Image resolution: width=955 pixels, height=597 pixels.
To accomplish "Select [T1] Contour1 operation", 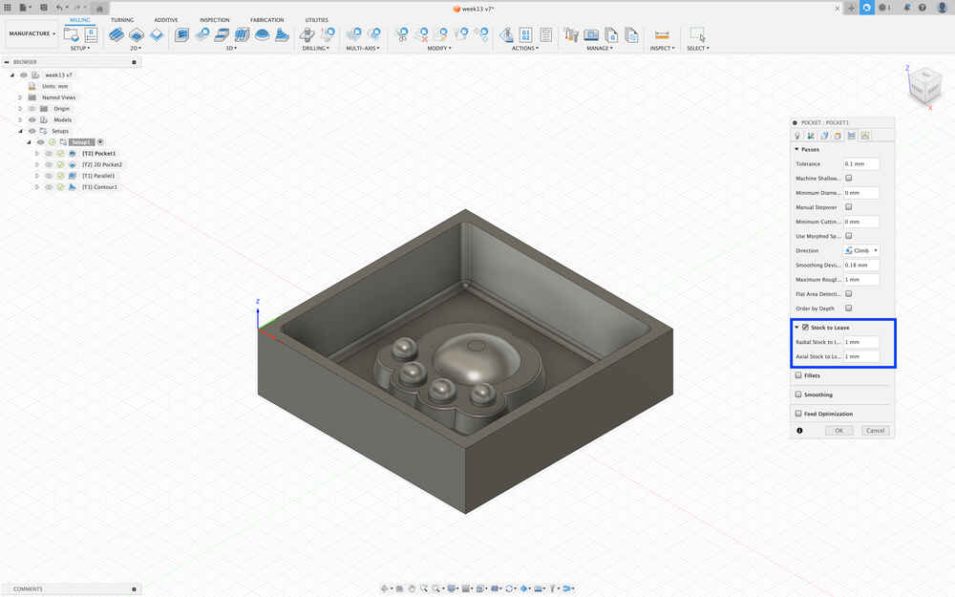I will coord(99,187).
